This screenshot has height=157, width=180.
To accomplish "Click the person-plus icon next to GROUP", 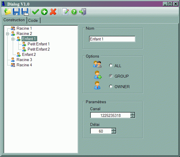I will click(x=98, y=75).
